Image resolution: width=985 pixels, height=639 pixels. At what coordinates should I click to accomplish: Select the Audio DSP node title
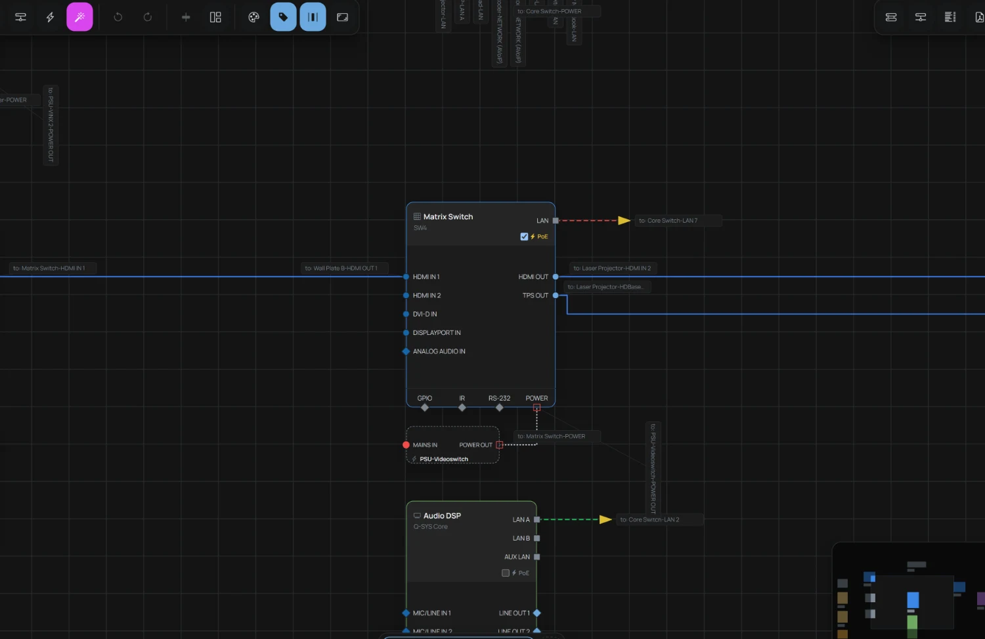[x=442, y=516]
